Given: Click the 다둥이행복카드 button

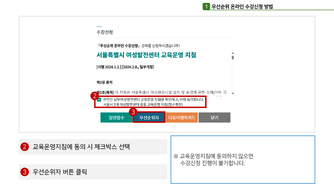Looking at the screenshot, I should point(182,117).
